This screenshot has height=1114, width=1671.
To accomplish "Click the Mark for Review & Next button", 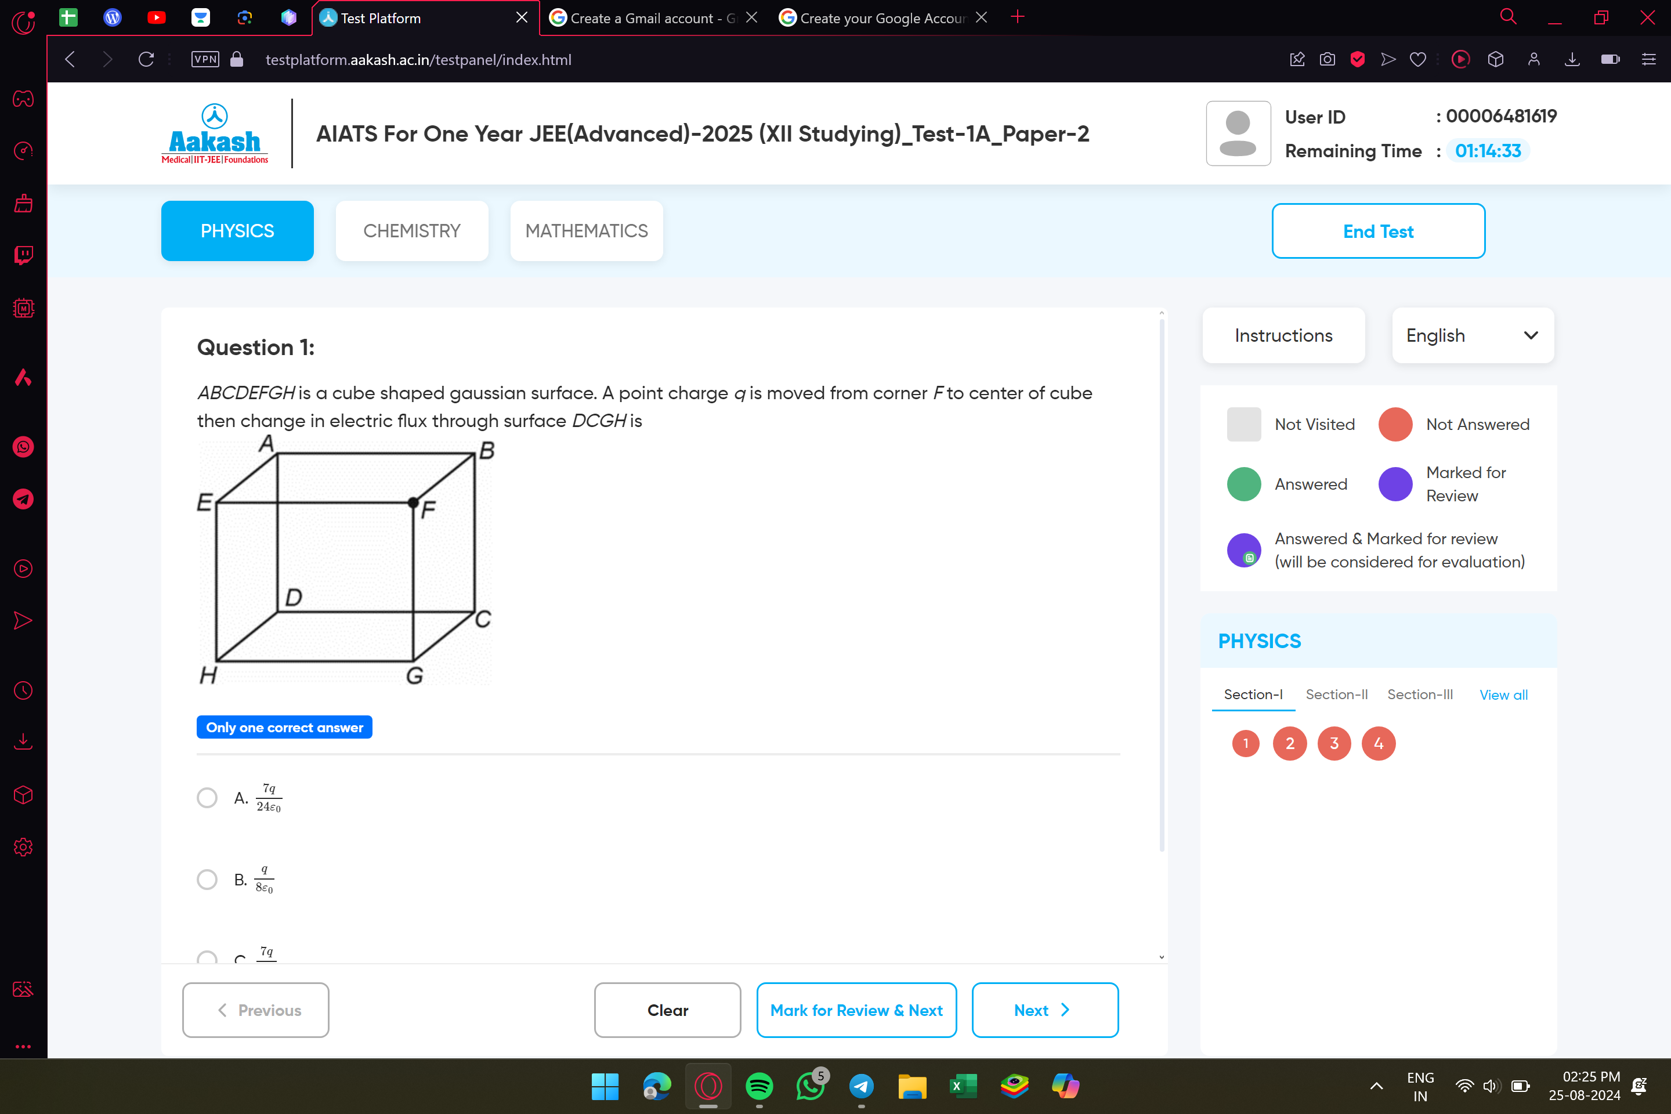I will pyautogui.click(x=855, y=1008).
